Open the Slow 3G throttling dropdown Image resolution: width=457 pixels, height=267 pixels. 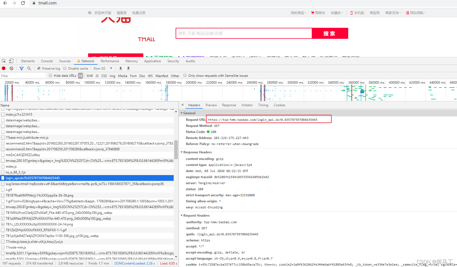coord(103,68)
